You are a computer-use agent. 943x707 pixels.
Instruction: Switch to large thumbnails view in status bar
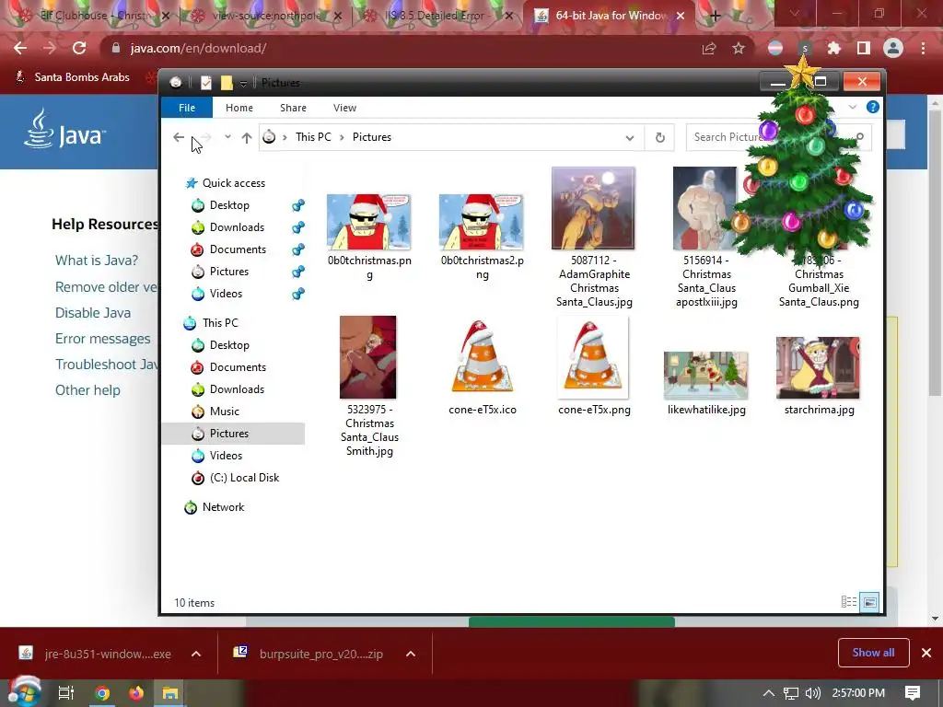[x=869, y=602]
